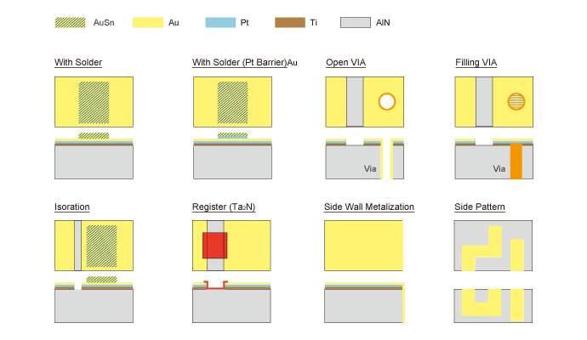
Task: Click the 'Open VIA' heading
Action: coord(347,63)
